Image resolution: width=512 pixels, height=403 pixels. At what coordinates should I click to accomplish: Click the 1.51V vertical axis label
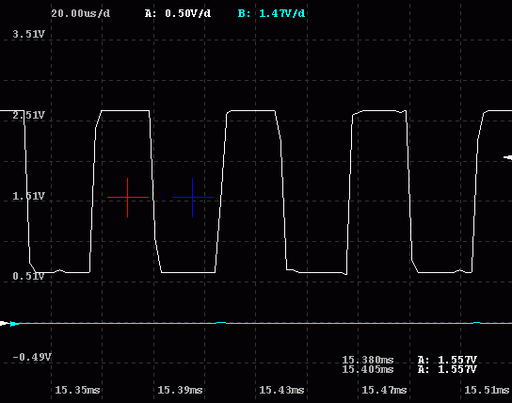tap(28, 196)
